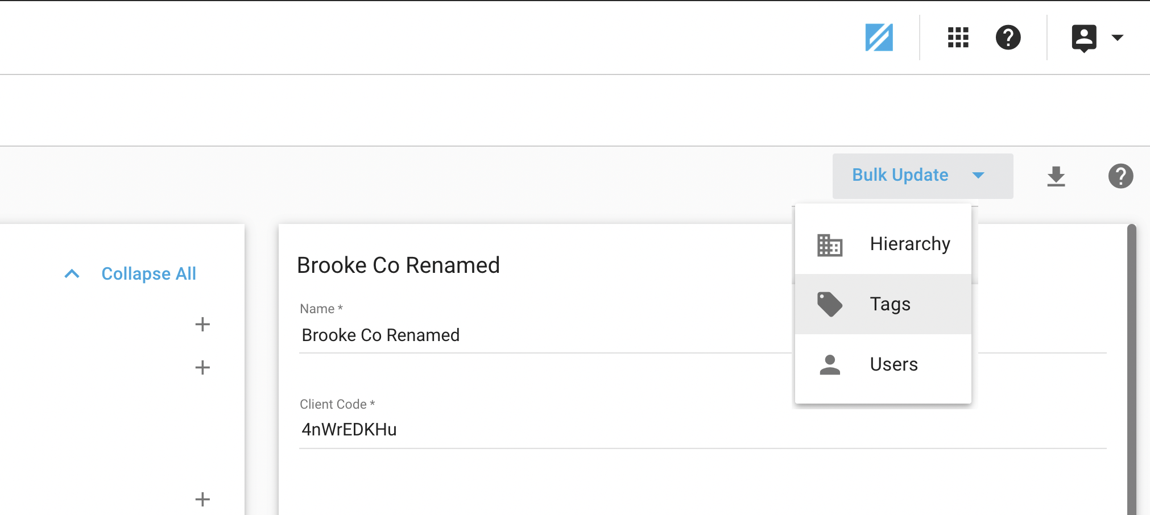This screenshot has height=515, width=1150.
Task: Click the bottom plus icon in the sidebar
Action: [202, 499]
